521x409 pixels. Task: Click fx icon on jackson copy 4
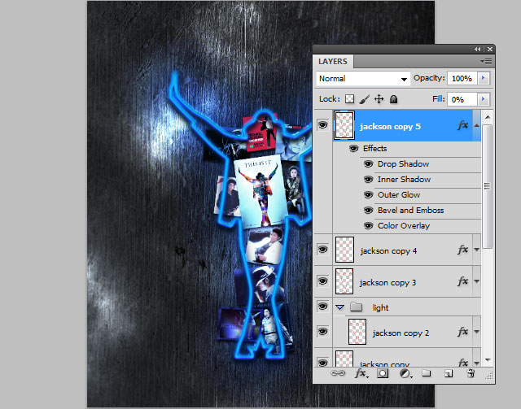[462, 250]
